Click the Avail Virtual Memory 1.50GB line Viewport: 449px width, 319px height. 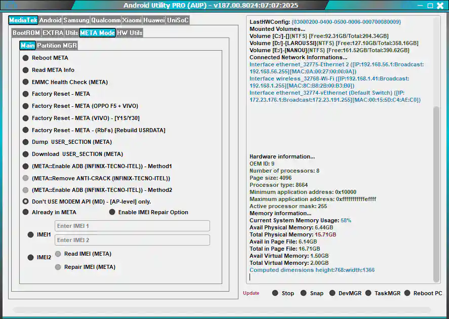click(x=289, y=256)
